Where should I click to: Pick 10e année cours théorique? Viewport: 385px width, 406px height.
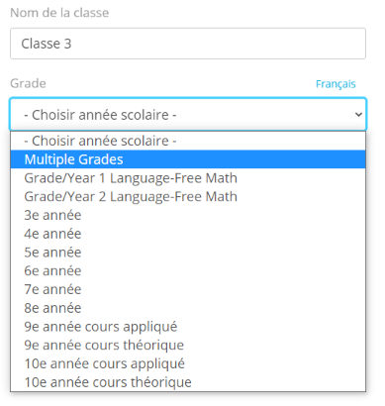tap(188, 382)
